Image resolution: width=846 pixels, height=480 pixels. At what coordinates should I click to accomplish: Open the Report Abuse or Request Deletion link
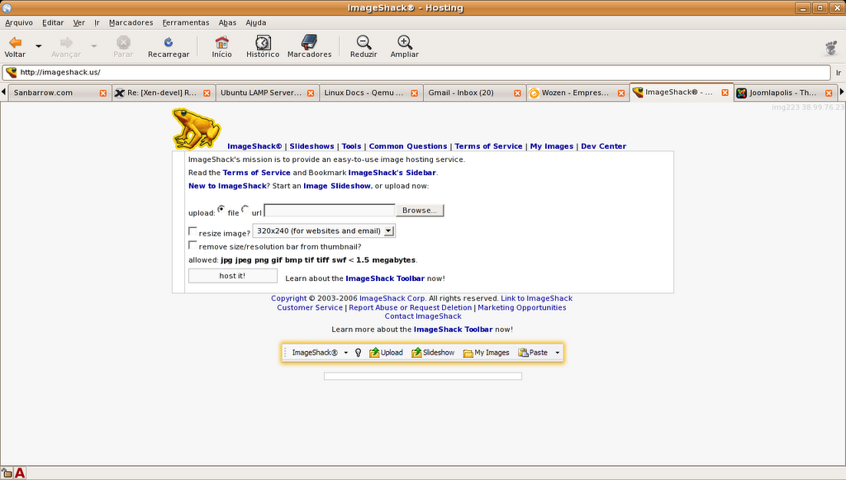tap(410, 307)
